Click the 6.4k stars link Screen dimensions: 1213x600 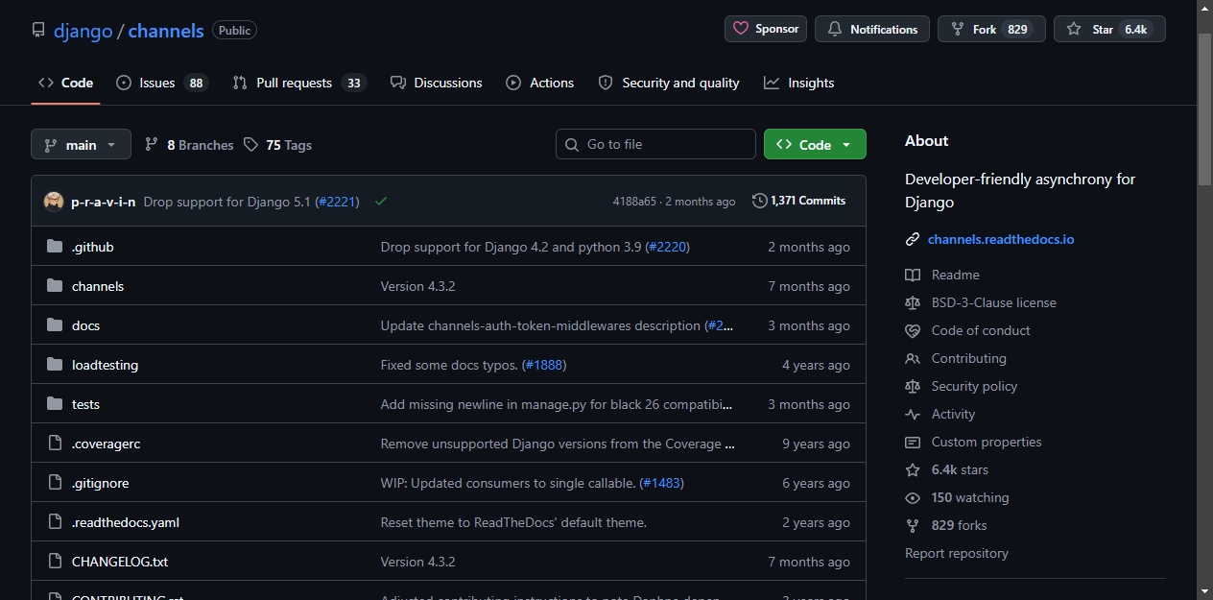coord(960,469)
